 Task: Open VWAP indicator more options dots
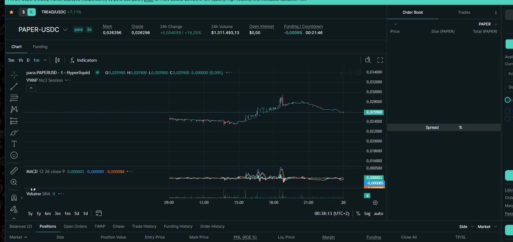coord(68,80)
